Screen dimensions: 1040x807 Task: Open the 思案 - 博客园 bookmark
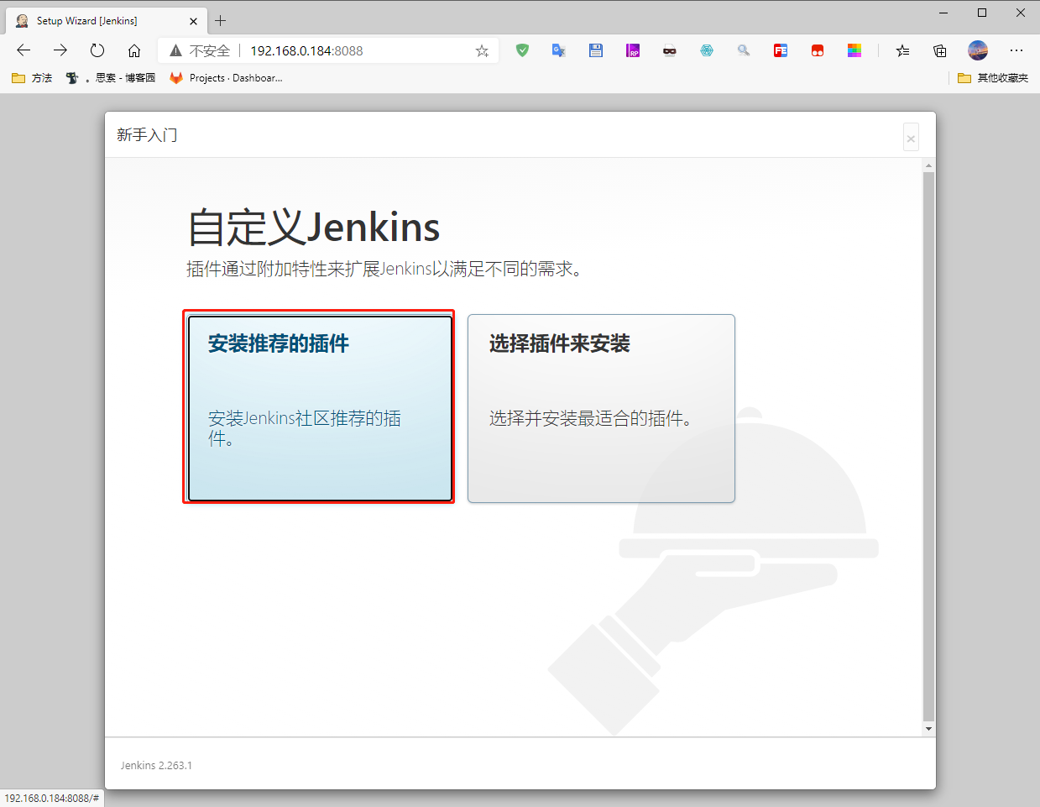point(111,78)
